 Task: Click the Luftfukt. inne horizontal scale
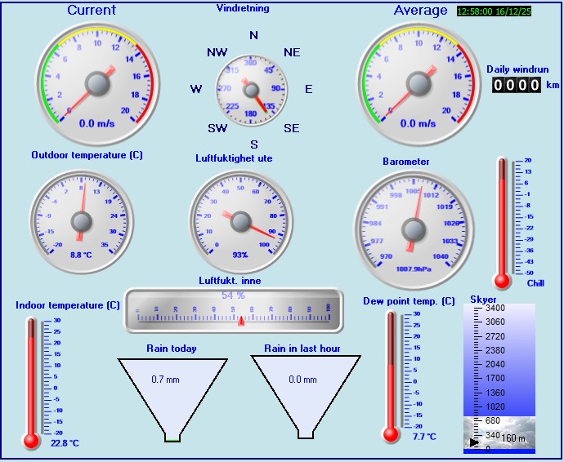point(233,310)
